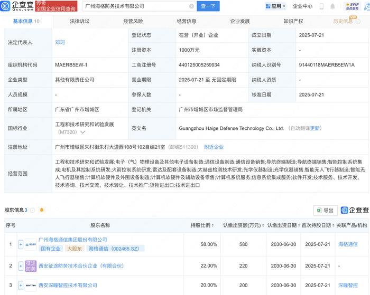
Task: Open notifications bell in top bar
Action: [x=332, y=6]
